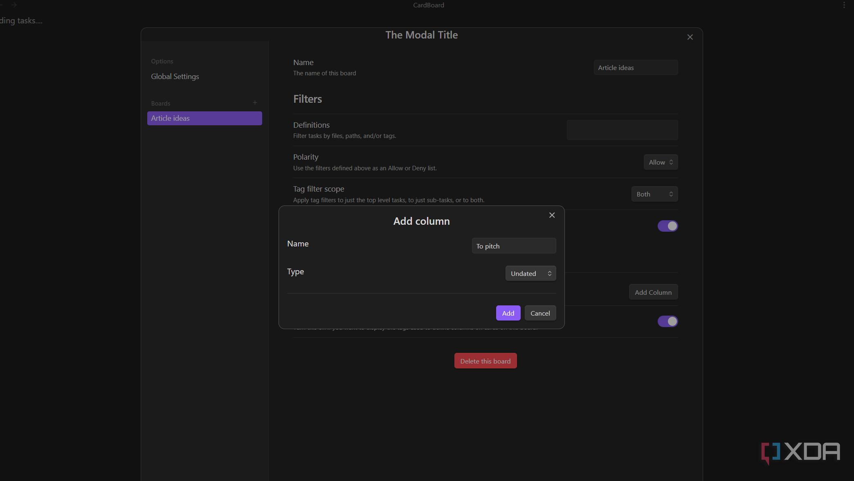Open the Polarity dropdown set to Allow
The width and height of the screenshot is (854, 481).
tap(661, 162)
